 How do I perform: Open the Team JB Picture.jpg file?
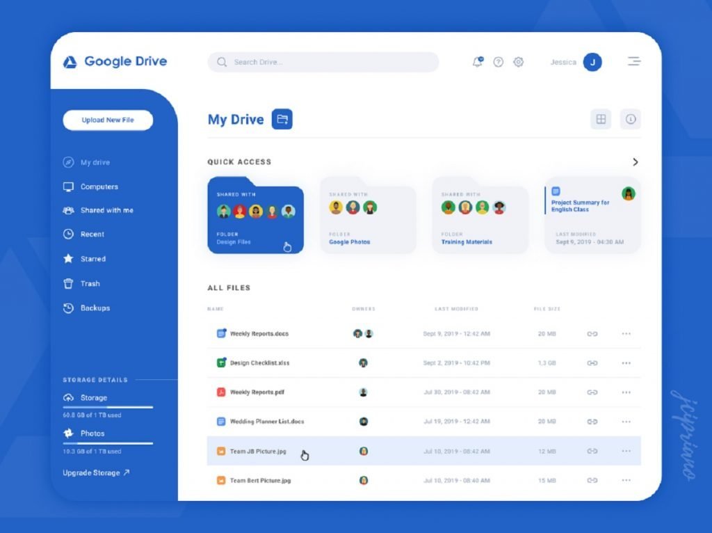coord(423,451)
